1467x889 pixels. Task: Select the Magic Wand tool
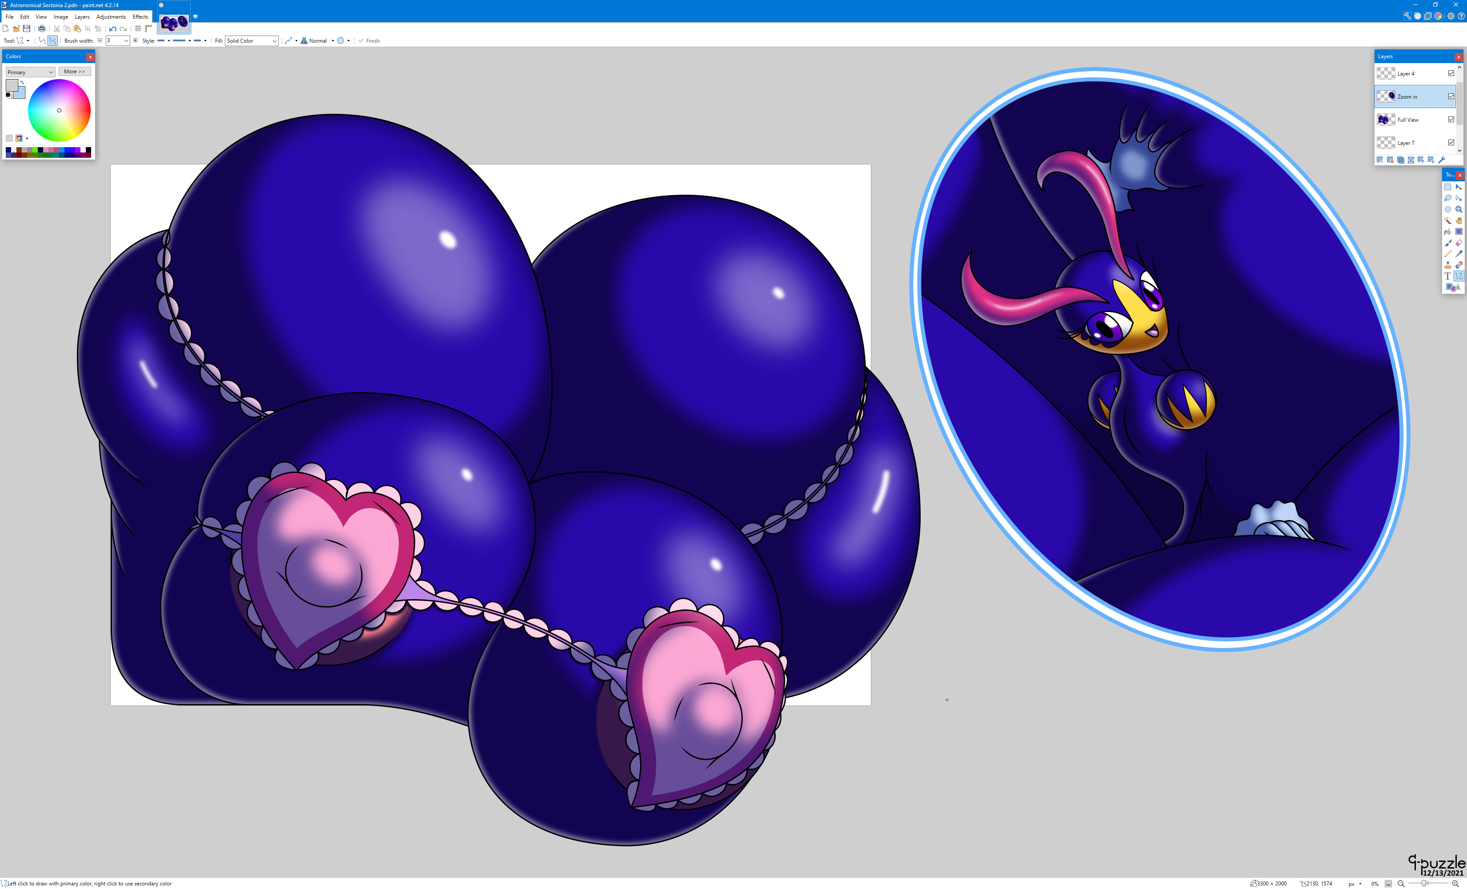coord(1448,220)
